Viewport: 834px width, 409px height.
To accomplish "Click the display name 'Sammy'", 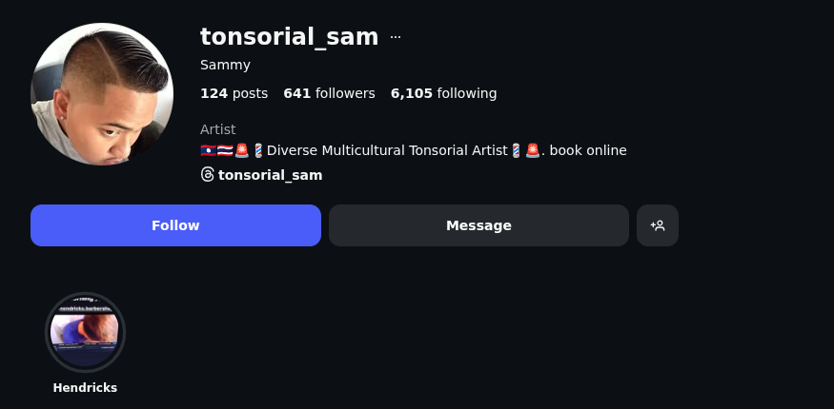I will (x=225, y=65).
